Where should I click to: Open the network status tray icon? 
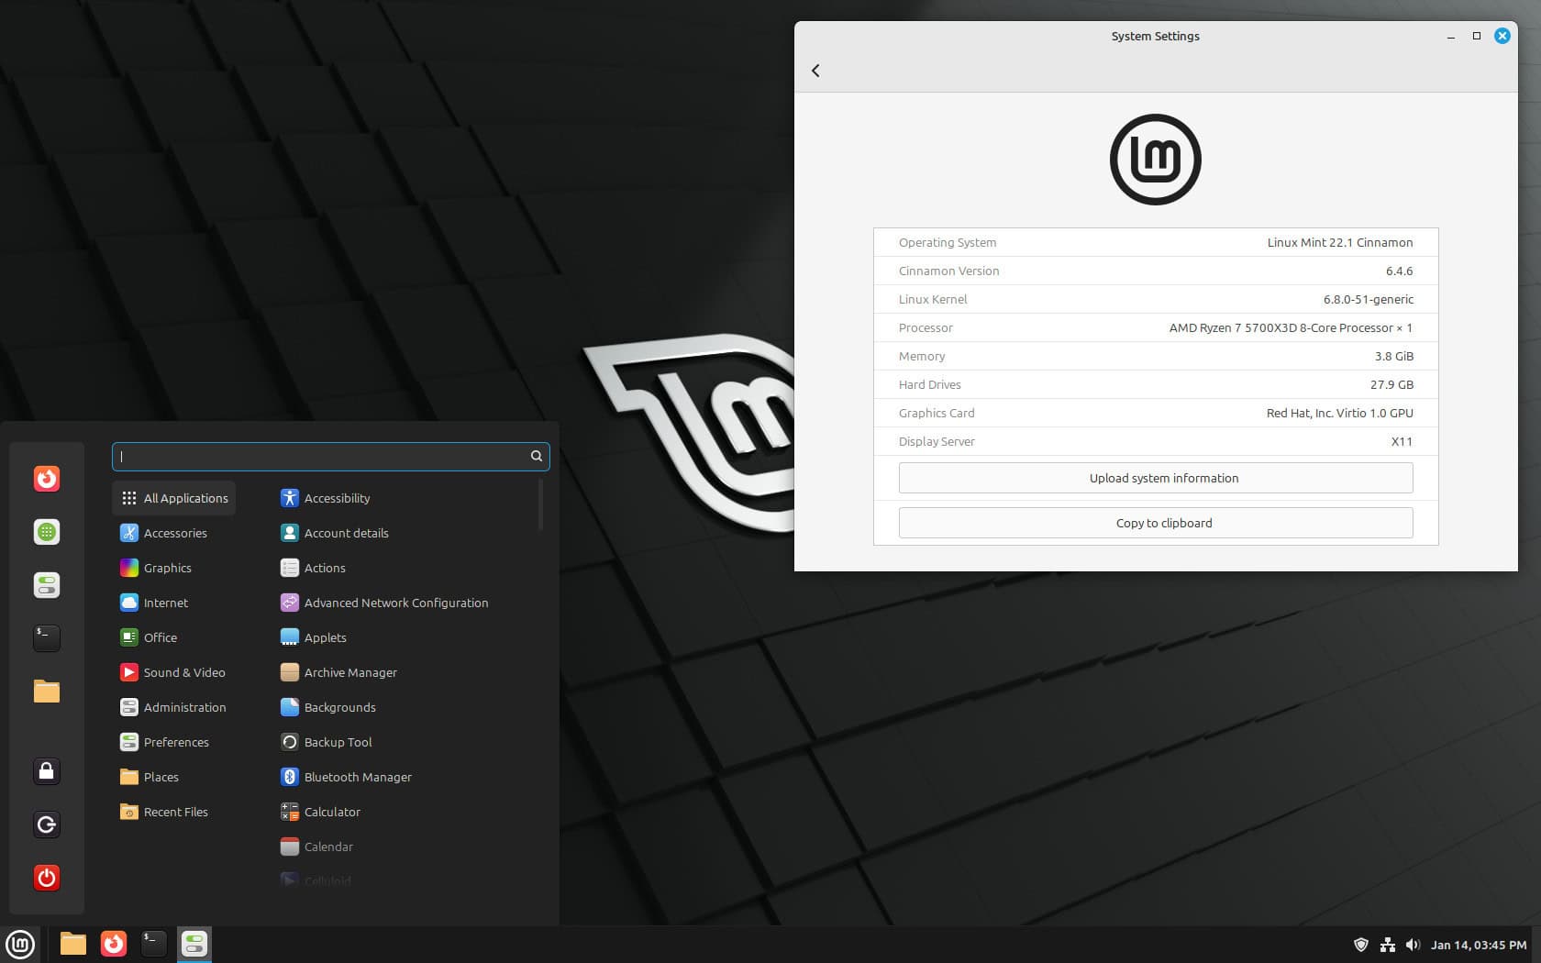tap(1387, 944)
